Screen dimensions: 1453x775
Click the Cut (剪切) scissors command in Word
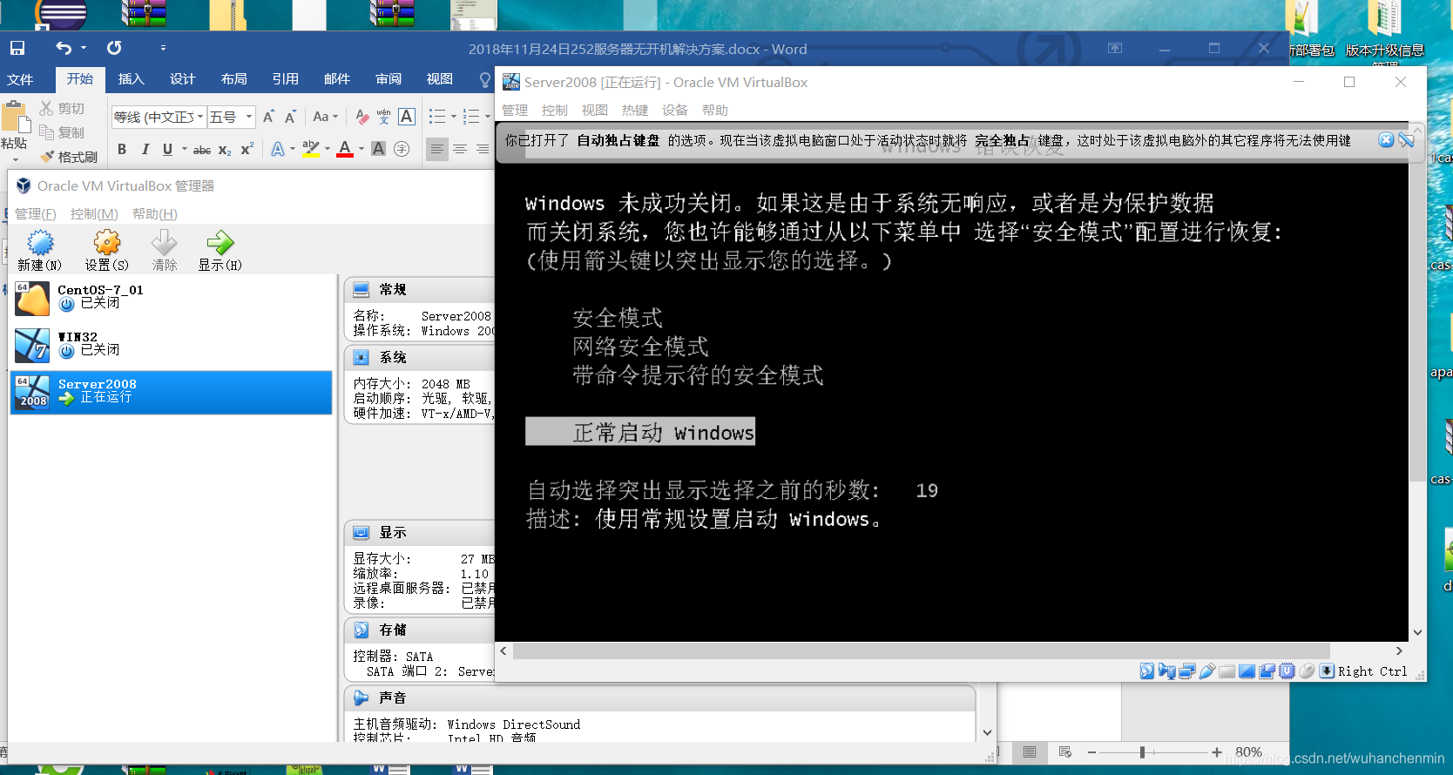tap(62, 108)
